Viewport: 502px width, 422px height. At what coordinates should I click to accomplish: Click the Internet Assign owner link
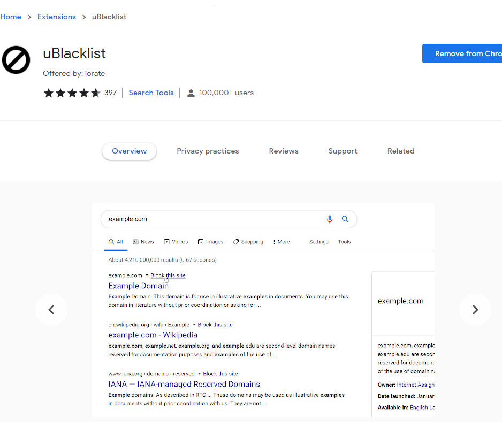click(415, 385)
